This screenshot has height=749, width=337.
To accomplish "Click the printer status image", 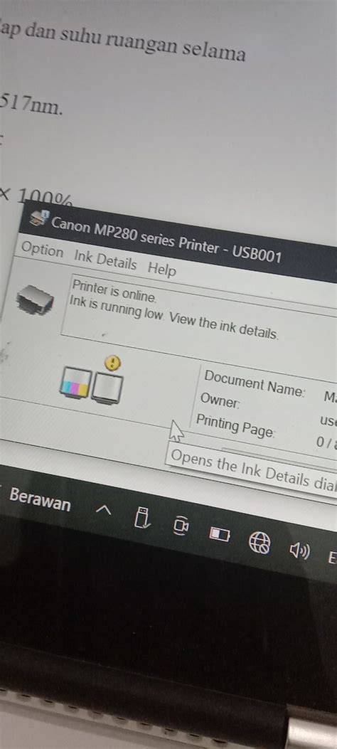I will pos(35,299).
